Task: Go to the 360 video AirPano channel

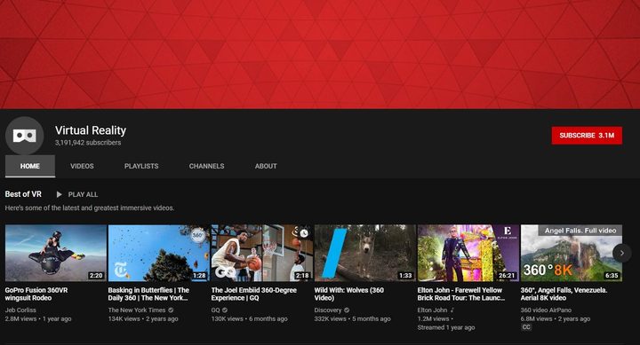Action: (x=546, y=310)
